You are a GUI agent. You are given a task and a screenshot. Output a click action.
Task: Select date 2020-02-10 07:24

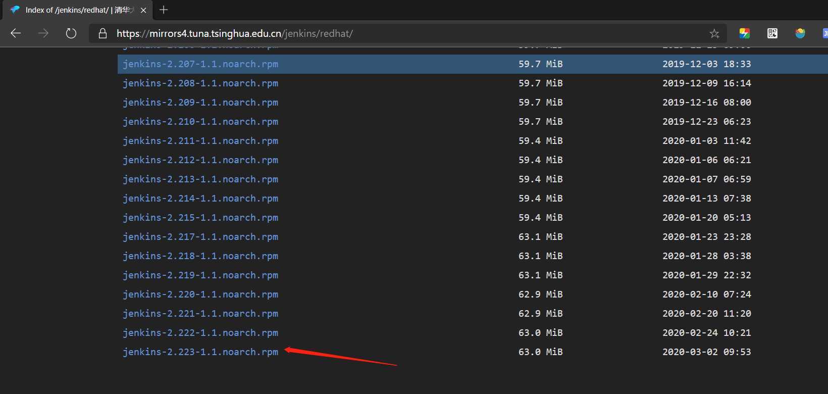707,294
